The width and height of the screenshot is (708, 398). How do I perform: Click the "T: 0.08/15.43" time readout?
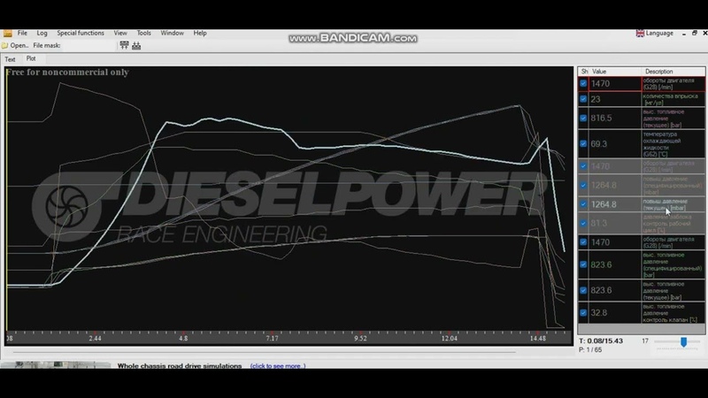tap(601, 341)
